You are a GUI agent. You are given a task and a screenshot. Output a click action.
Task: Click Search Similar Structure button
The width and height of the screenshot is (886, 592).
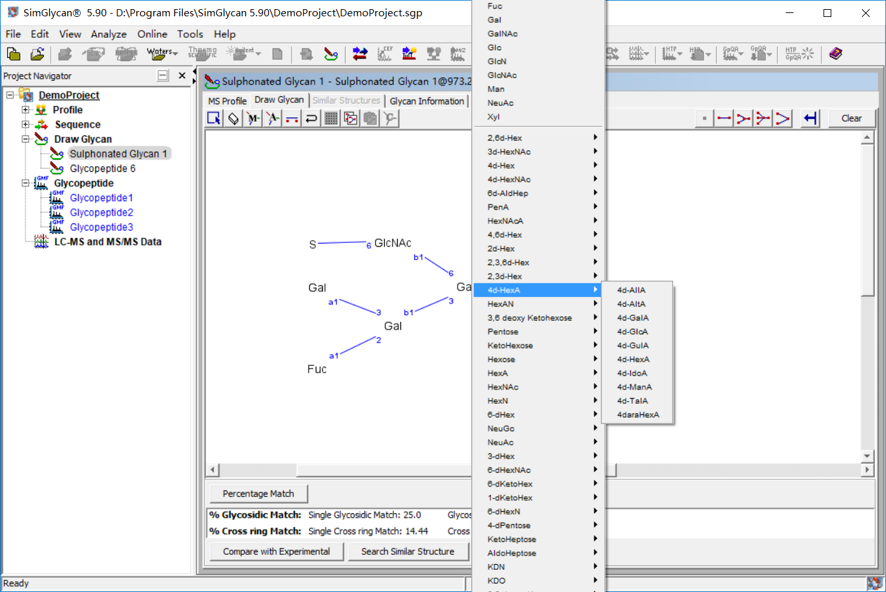pyautogui.click(x=408, y=552)
